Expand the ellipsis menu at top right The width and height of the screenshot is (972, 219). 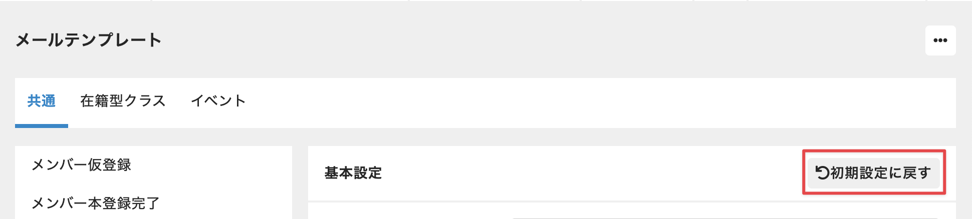940,40
